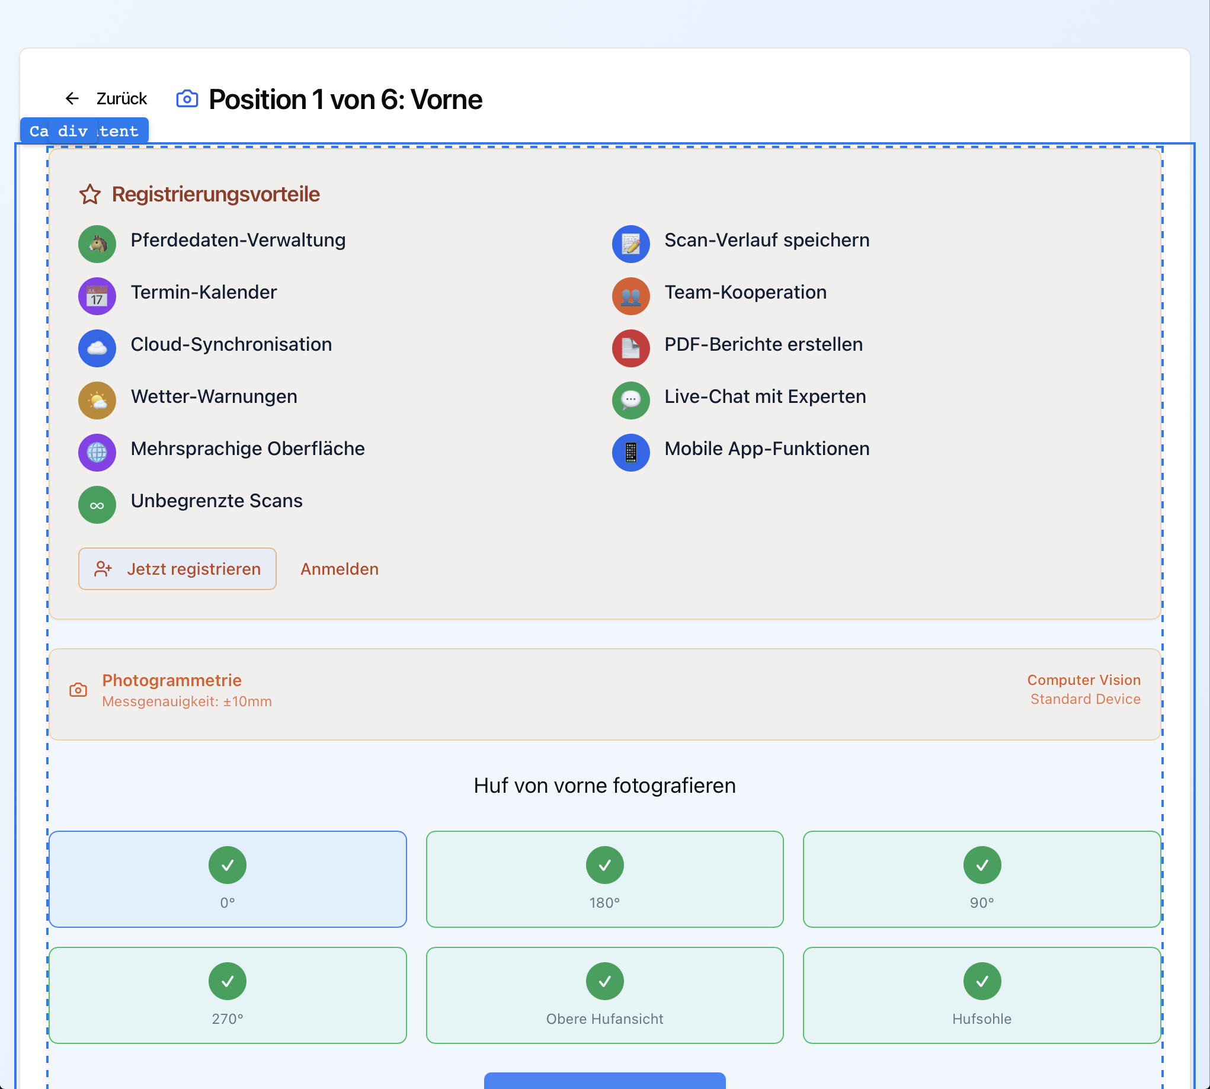Click the Mobile App phone icon

click(630, 452)
